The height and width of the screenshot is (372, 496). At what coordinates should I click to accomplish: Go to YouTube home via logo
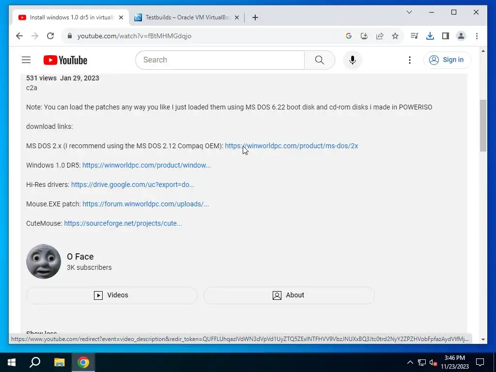pos(65,60)
